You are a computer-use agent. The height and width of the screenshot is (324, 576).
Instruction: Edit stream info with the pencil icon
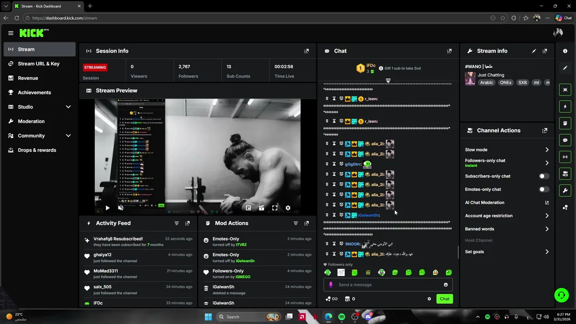coord(534,51)
